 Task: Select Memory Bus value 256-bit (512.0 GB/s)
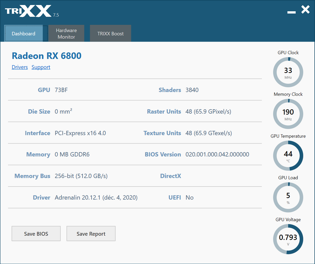pos(81,176)
